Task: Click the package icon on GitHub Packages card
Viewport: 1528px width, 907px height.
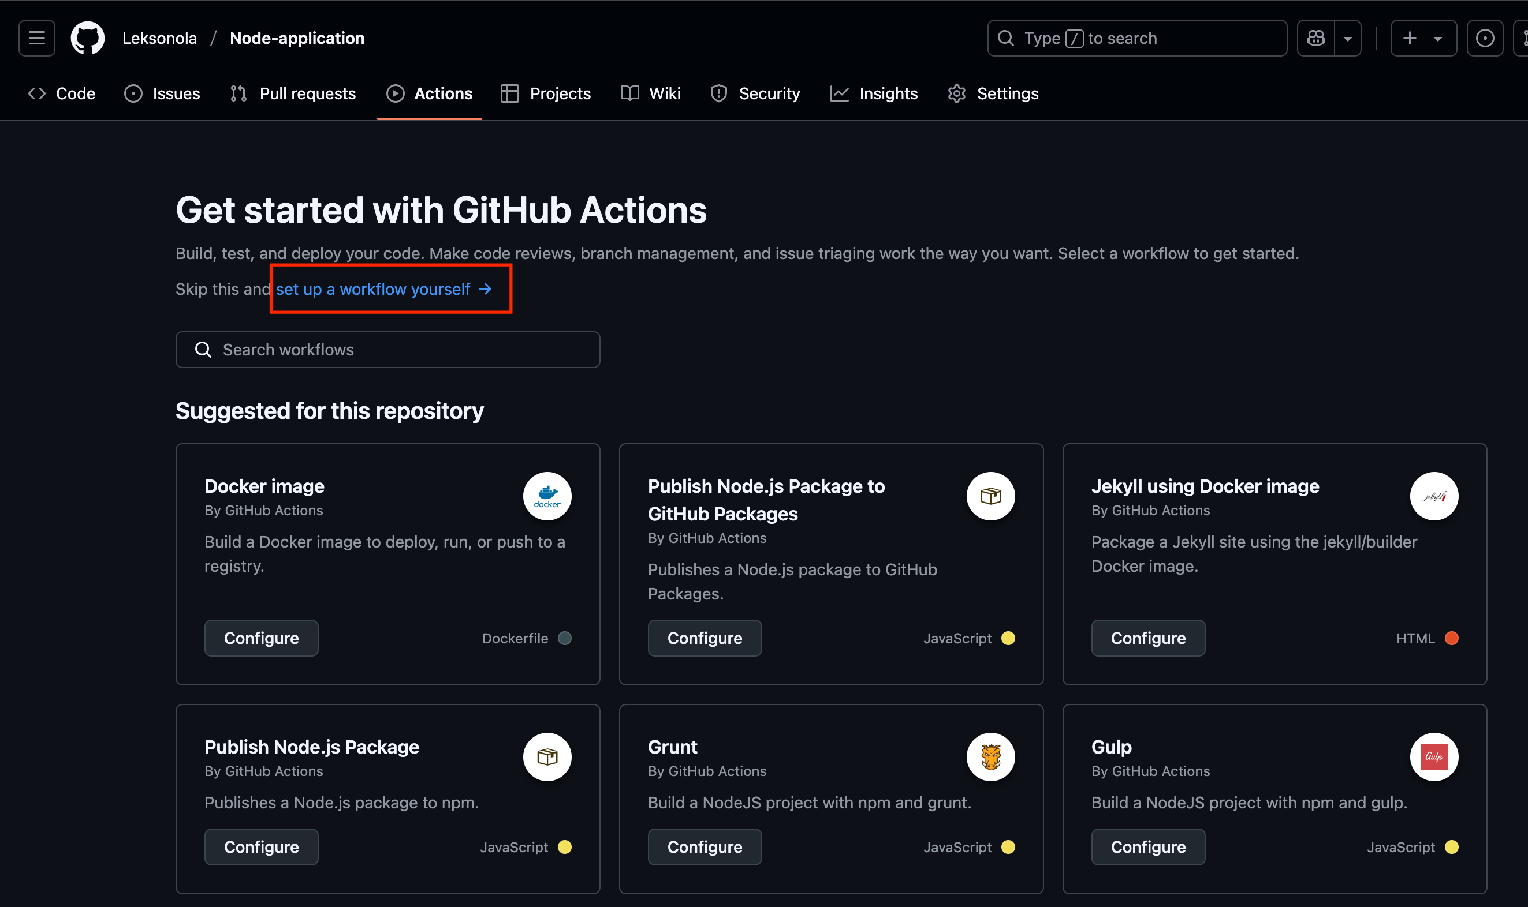Action: point(990,496)
